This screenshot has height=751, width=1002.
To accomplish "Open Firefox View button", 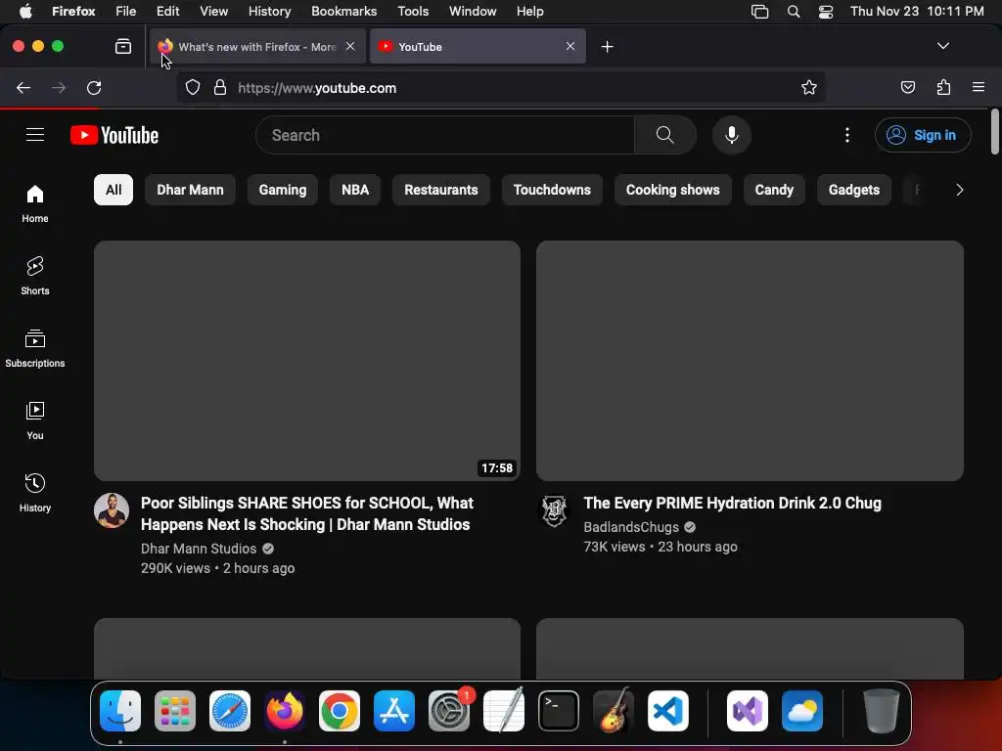I will click(123, 46).
